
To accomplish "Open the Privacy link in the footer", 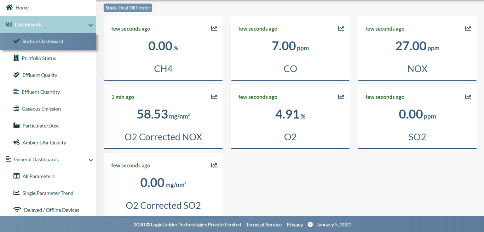I will [294, 224].
